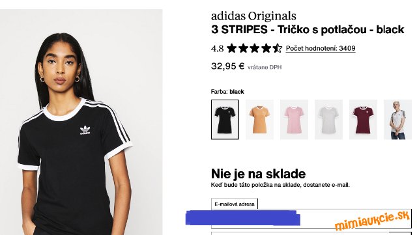The width and height of the screenshot is (417, 235).
Task: Click the half-filled fifth rating star
Action: point(277,48)
